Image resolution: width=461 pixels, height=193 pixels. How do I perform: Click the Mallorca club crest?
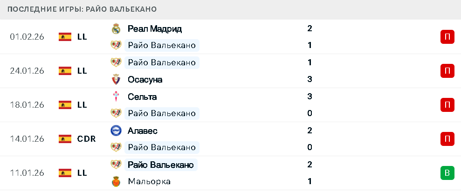[x=116, y=181]
